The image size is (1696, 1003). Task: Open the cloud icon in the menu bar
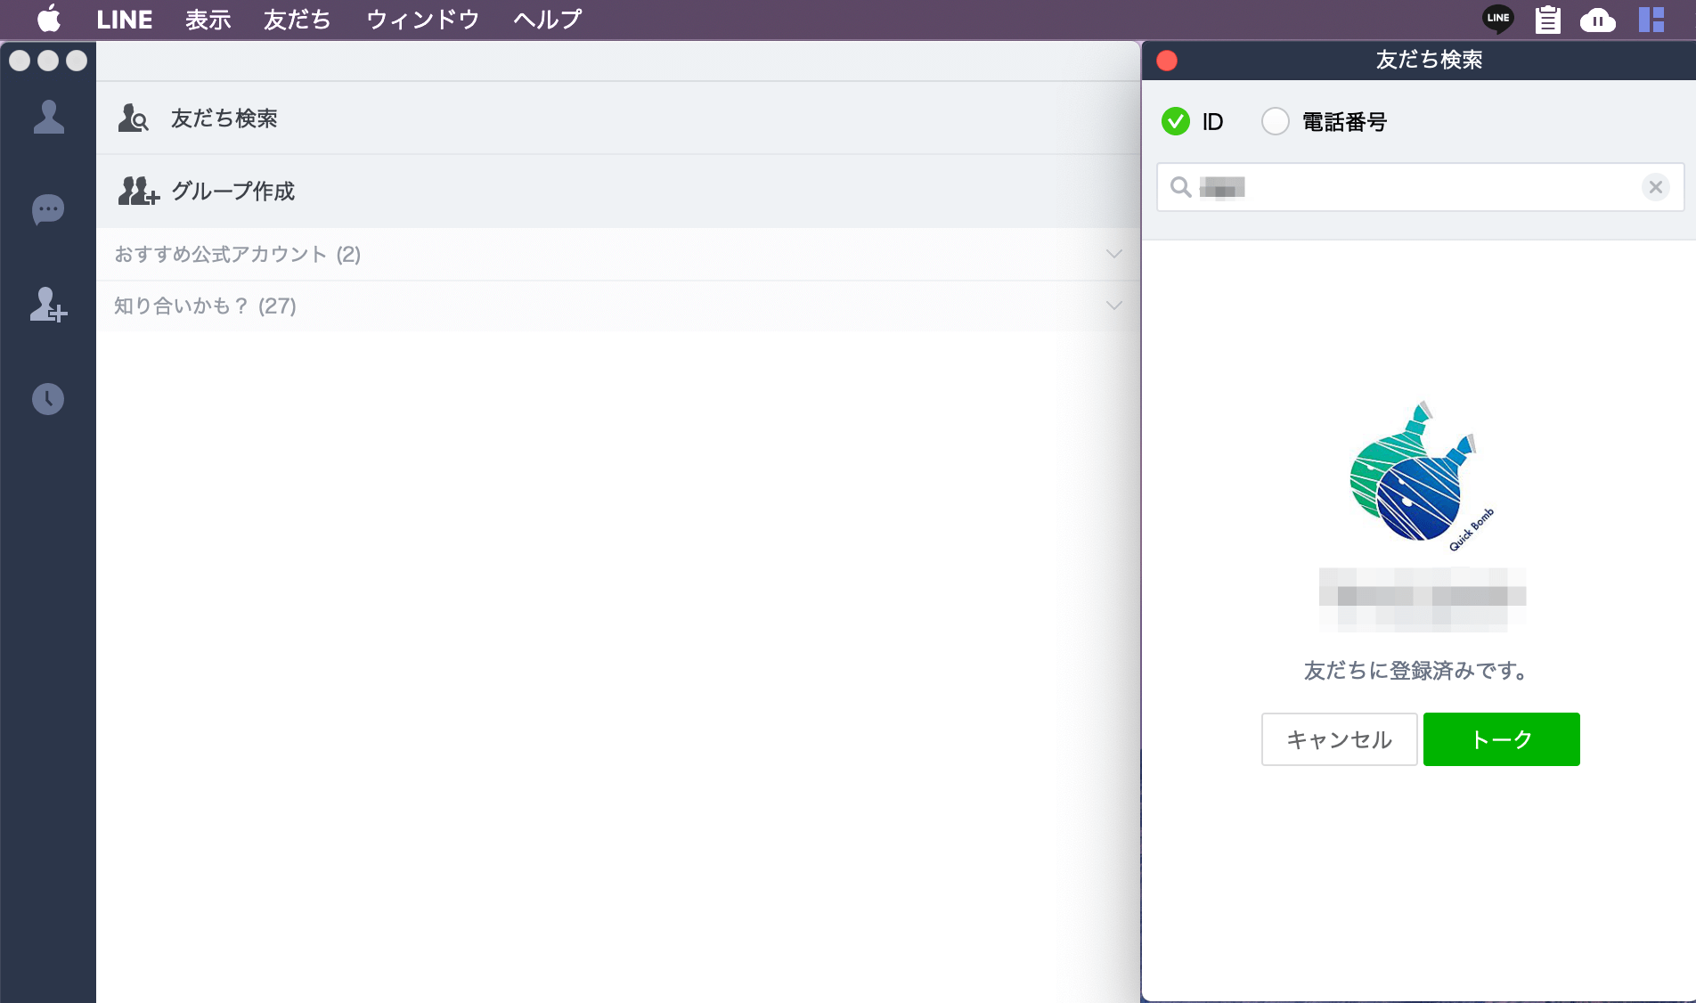point(1598,20)
